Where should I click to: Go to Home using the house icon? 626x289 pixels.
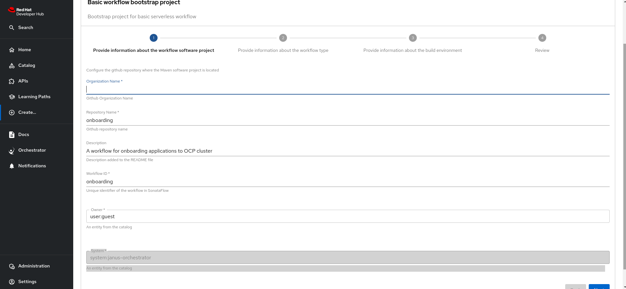coord(12,50)
